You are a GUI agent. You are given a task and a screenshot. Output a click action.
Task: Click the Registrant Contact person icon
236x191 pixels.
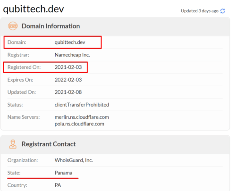[13, 144]
